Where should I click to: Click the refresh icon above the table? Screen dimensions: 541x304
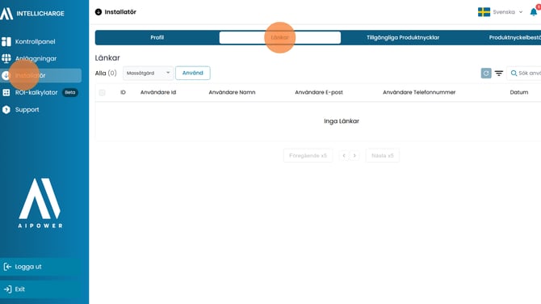[486, 73]
